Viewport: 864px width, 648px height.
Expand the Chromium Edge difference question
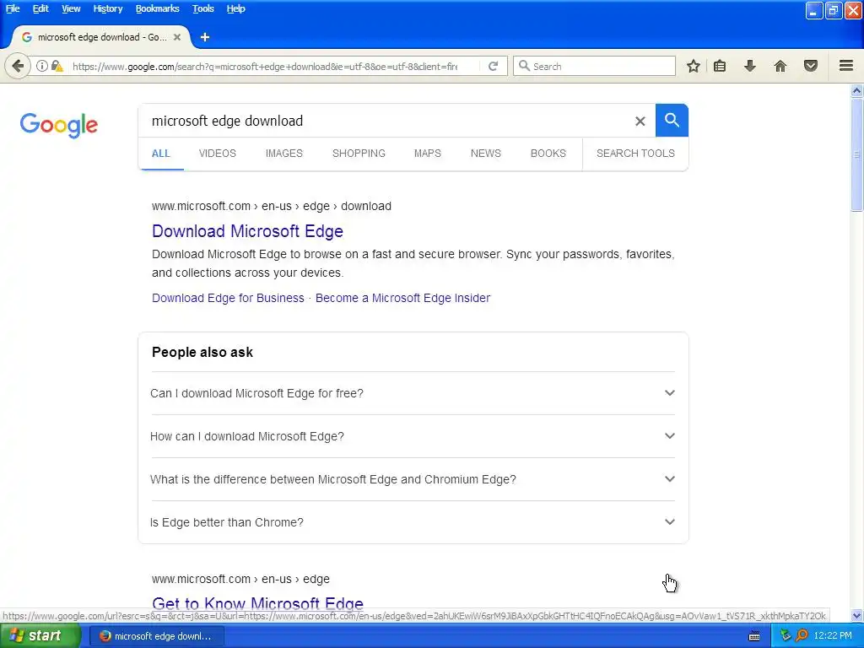pyautogui.click(x=413, y=479)
